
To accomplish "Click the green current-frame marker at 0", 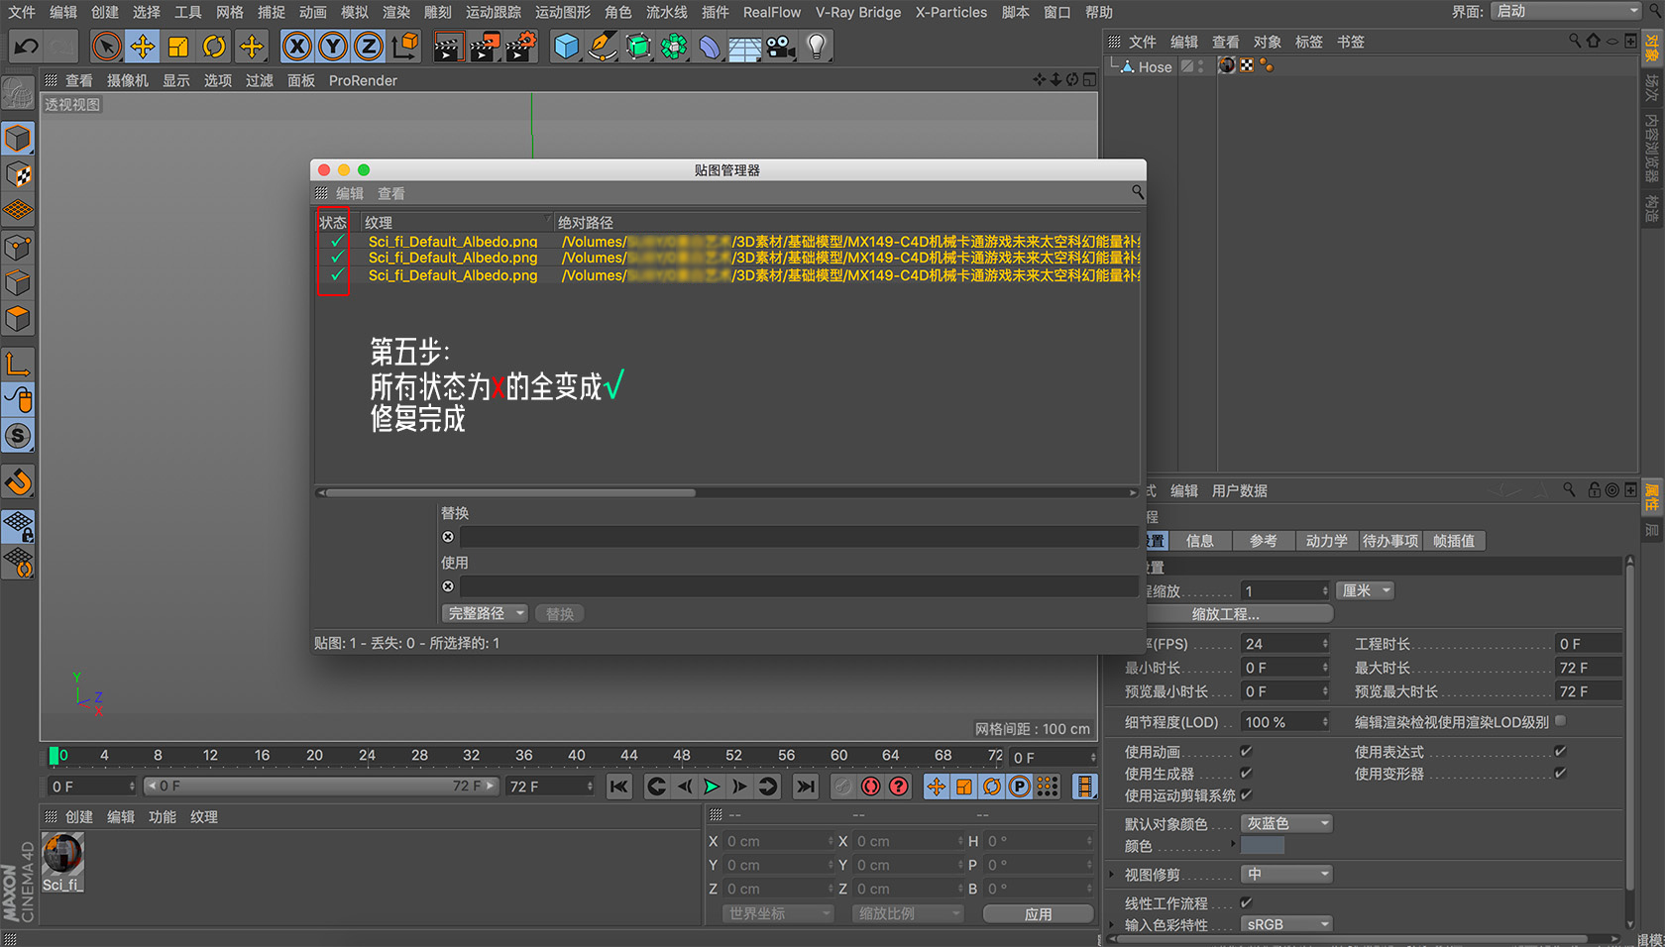I will point(54,756).
